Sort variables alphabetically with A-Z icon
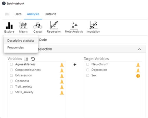The image size is (148, 118). pyautogui.click(x=26, y=59)
